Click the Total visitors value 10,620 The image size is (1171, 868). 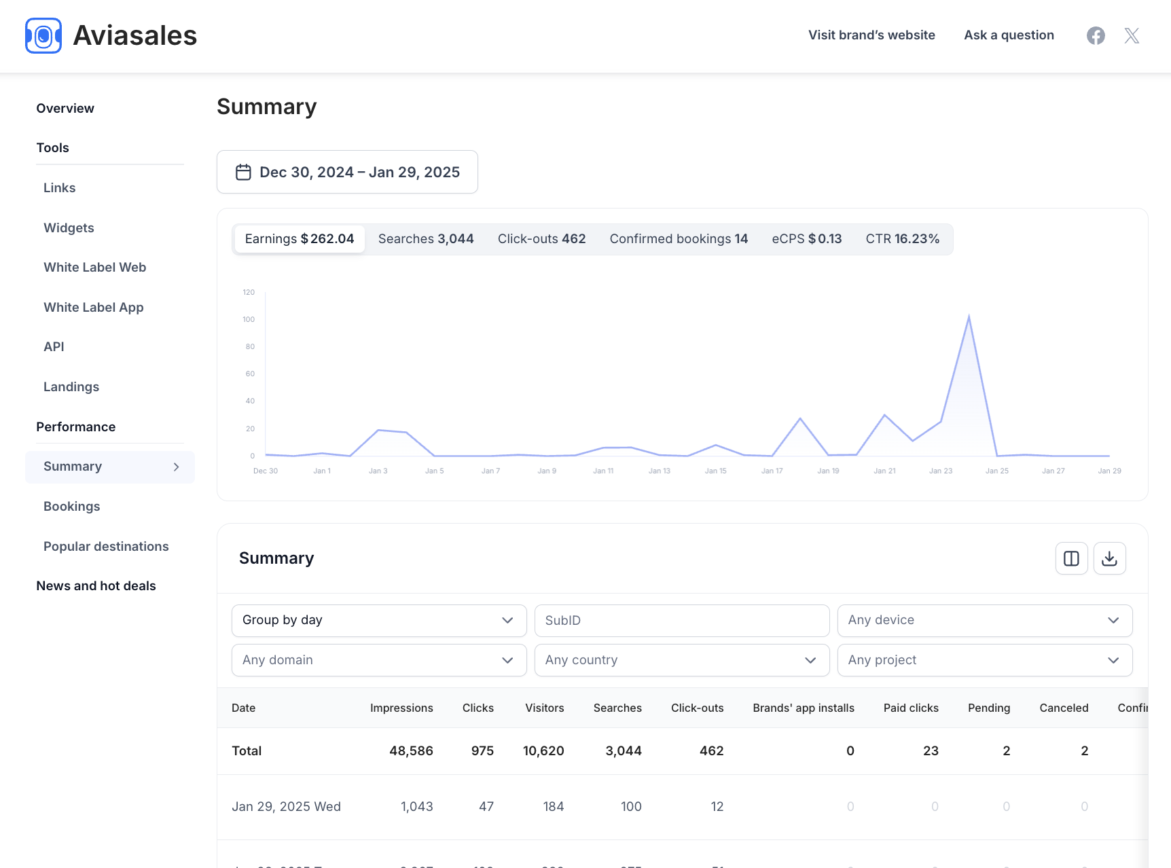click(543, 751)
